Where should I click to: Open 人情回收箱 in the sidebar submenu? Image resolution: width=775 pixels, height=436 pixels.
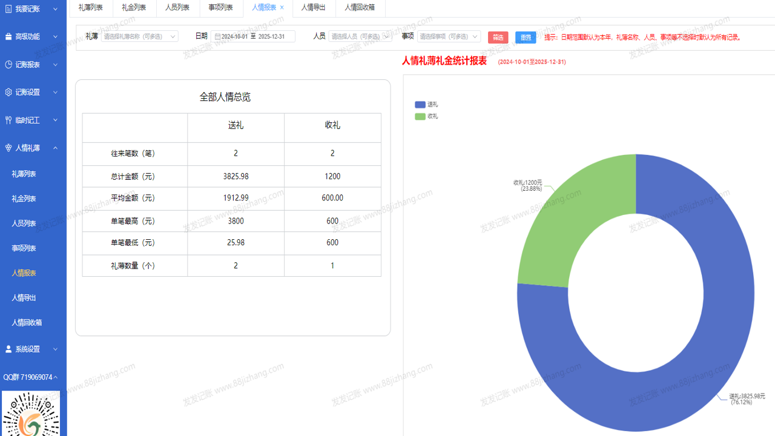pyautogui.click(x=27, y=323)
